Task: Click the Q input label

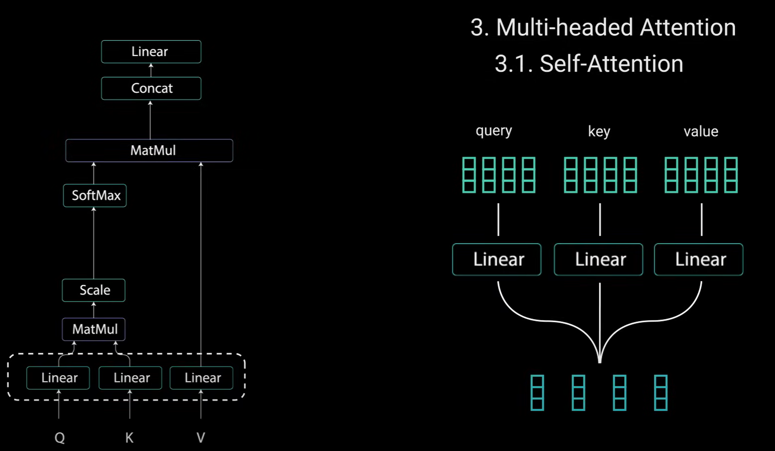Action: 59,438
